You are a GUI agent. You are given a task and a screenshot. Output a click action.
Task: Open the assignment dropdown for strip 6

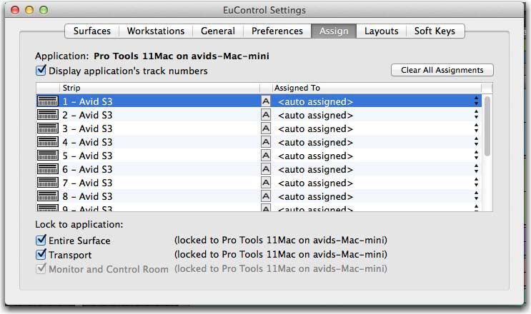pyautogui.click(x=476, y=169)
